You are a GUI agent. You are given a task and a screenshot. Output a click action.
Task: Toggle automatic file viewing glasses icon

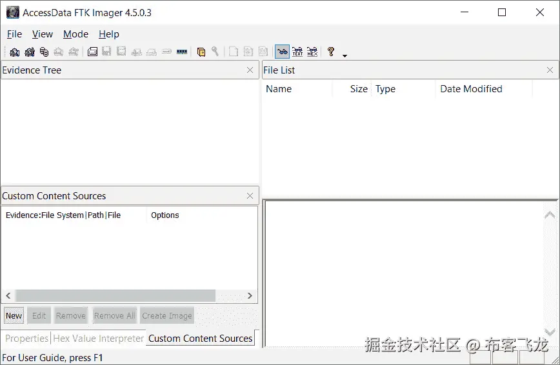coord(282,52)
